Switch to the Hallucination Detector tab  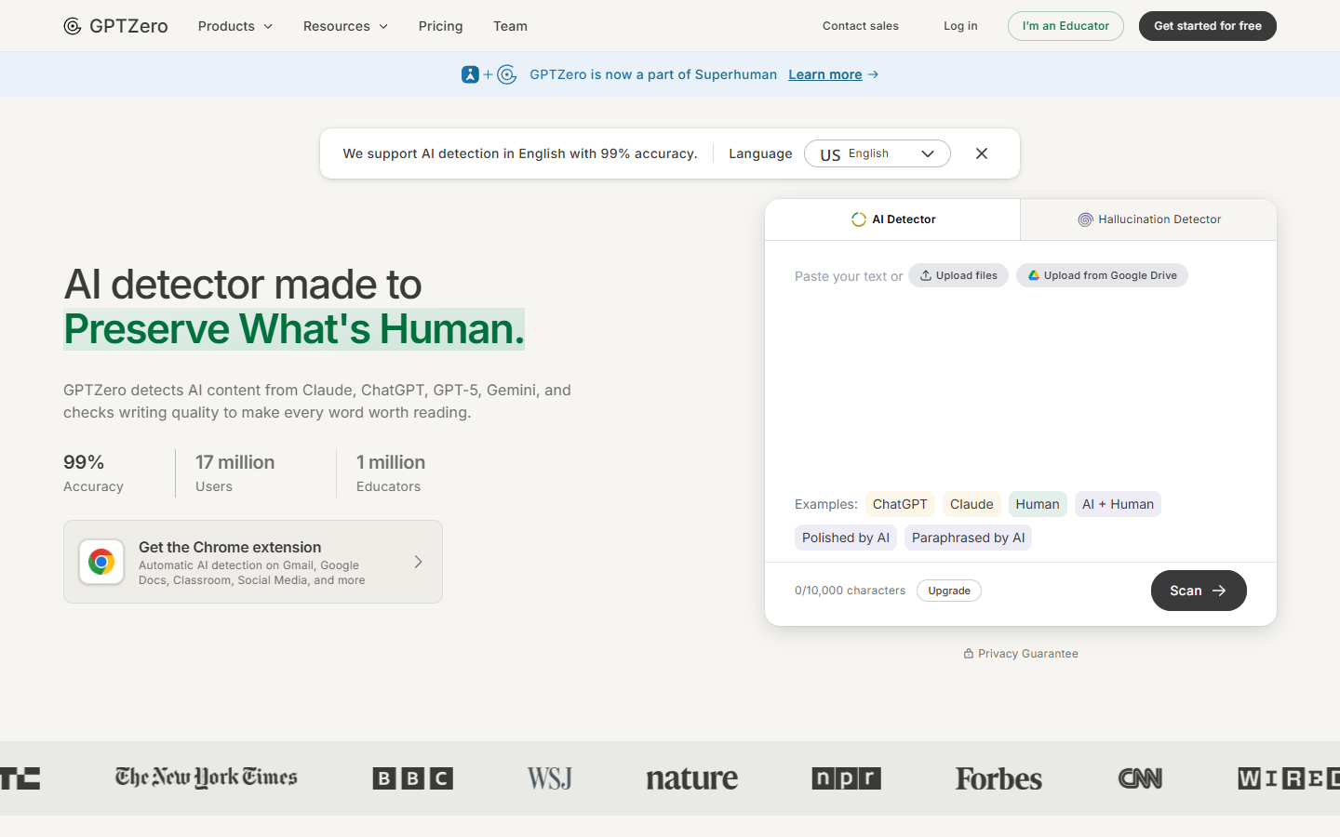click(x=1148, y=219)
